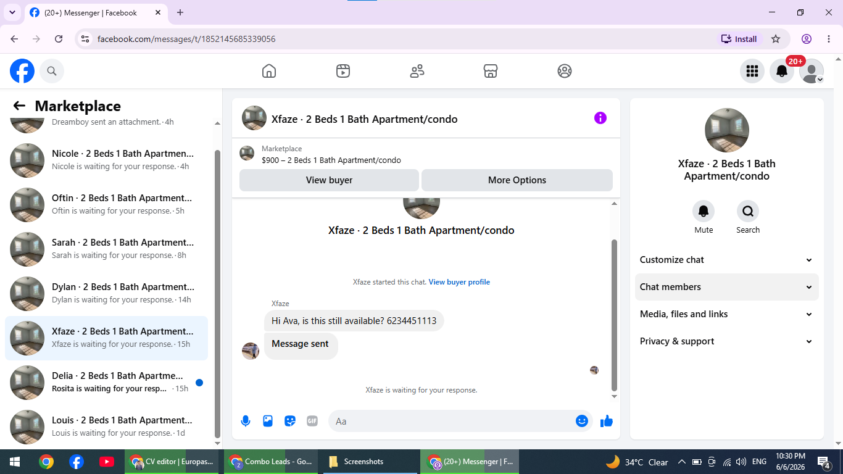Open conversation information purple icon

tap(600, 118)
